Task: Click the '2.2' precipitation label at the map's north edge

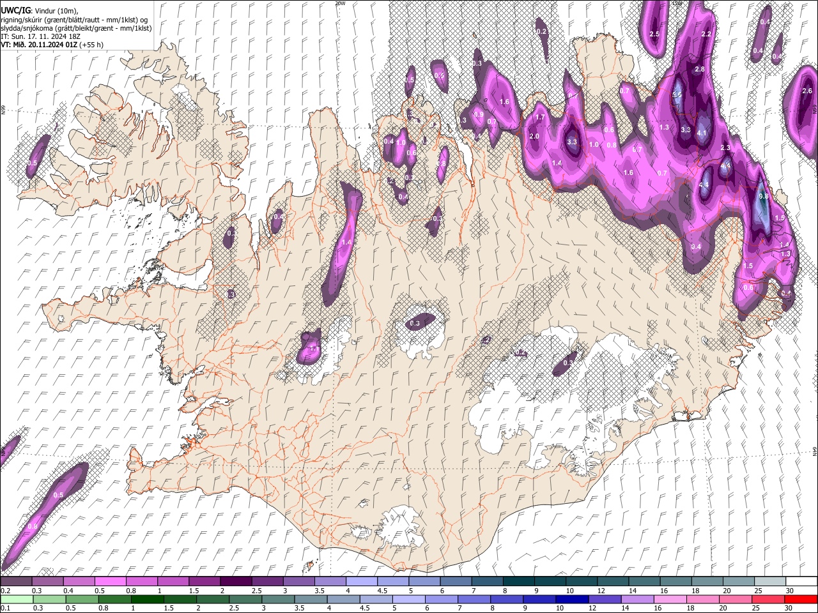Action: coord(706,34)
